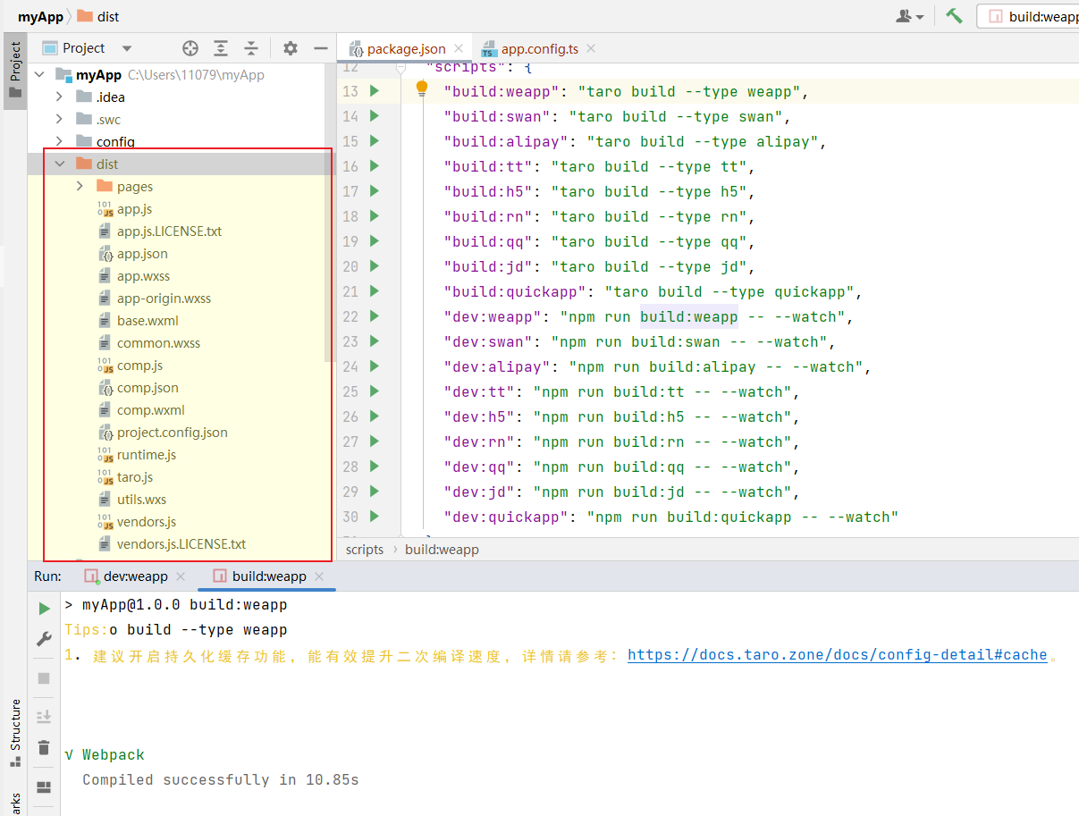Switch to app.config.ts editor tab
The height and width of the screenshot is (816, 1079).
pos(539,49)
